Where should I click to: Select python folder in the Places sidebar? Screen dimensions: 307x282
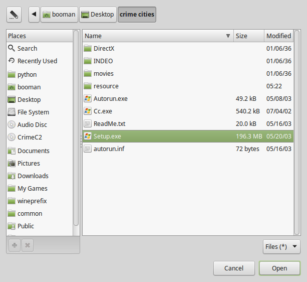click(40, 75)
